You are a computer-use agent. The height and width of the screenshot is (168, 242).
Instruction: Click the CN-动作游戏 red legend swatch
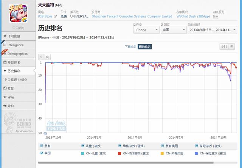tap(119, 154)
